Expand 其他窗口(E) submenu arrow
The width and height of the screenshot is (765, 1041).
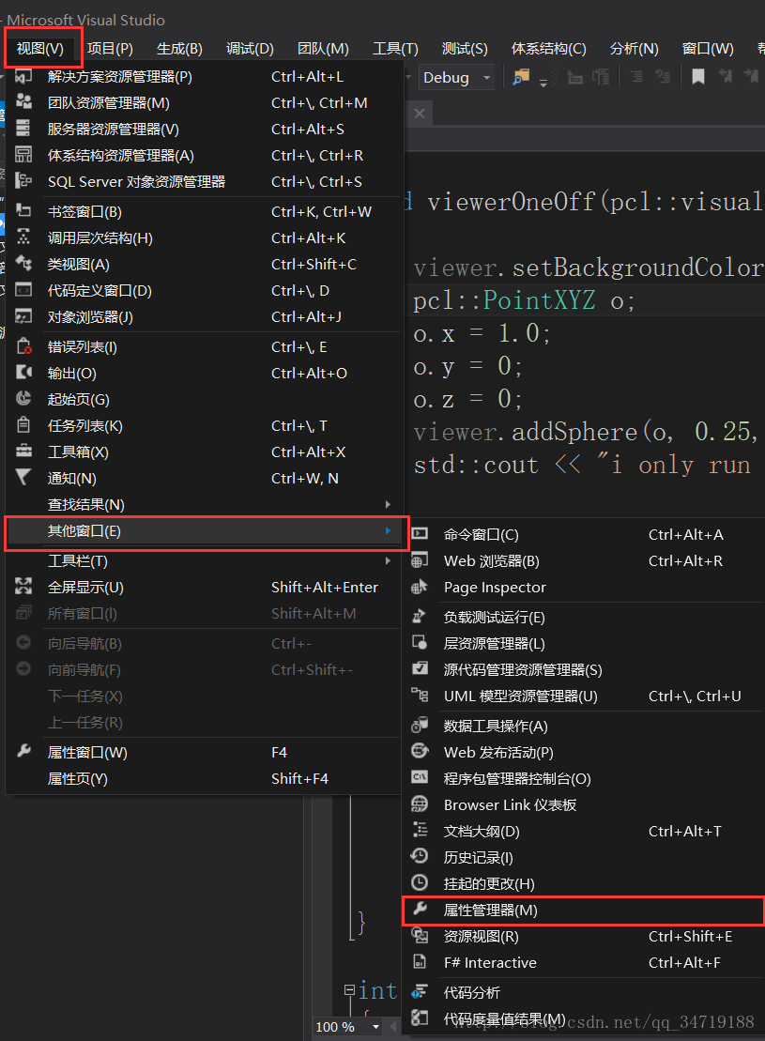click(388, 530)
